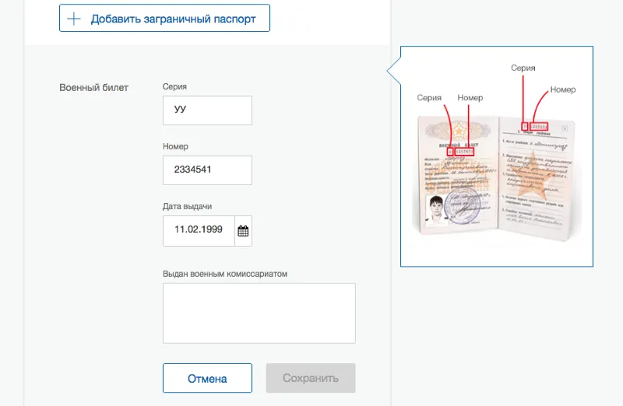Screen dimensions: 623x406
Task: Focus the Серия input containing УУ
Action: click(207, 110)
